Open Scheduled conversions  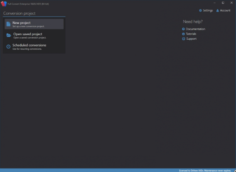point(34,47)
